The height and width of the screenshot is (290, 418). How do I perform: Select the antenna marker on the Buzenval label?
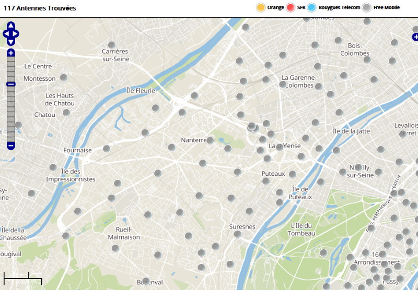[x=146, y=281]
